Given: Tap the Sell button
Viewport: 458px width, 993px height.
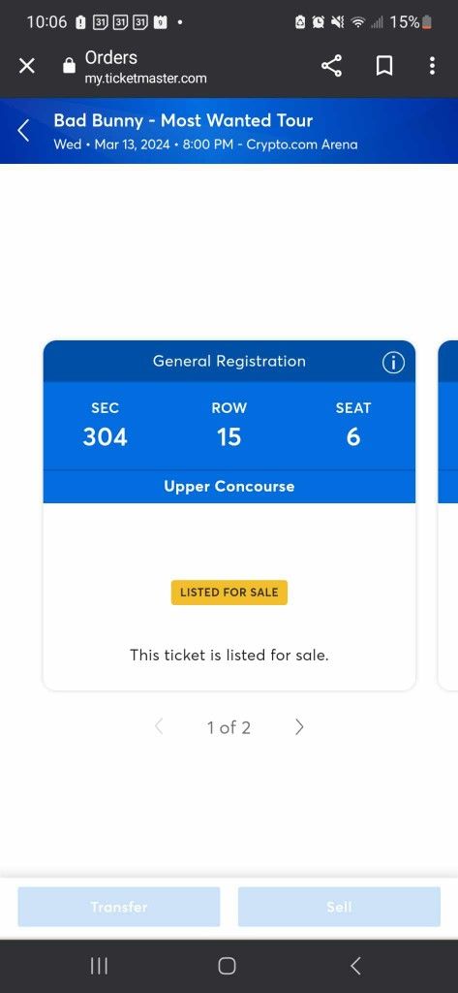Looking at the screenshot, I should (339, 907).
